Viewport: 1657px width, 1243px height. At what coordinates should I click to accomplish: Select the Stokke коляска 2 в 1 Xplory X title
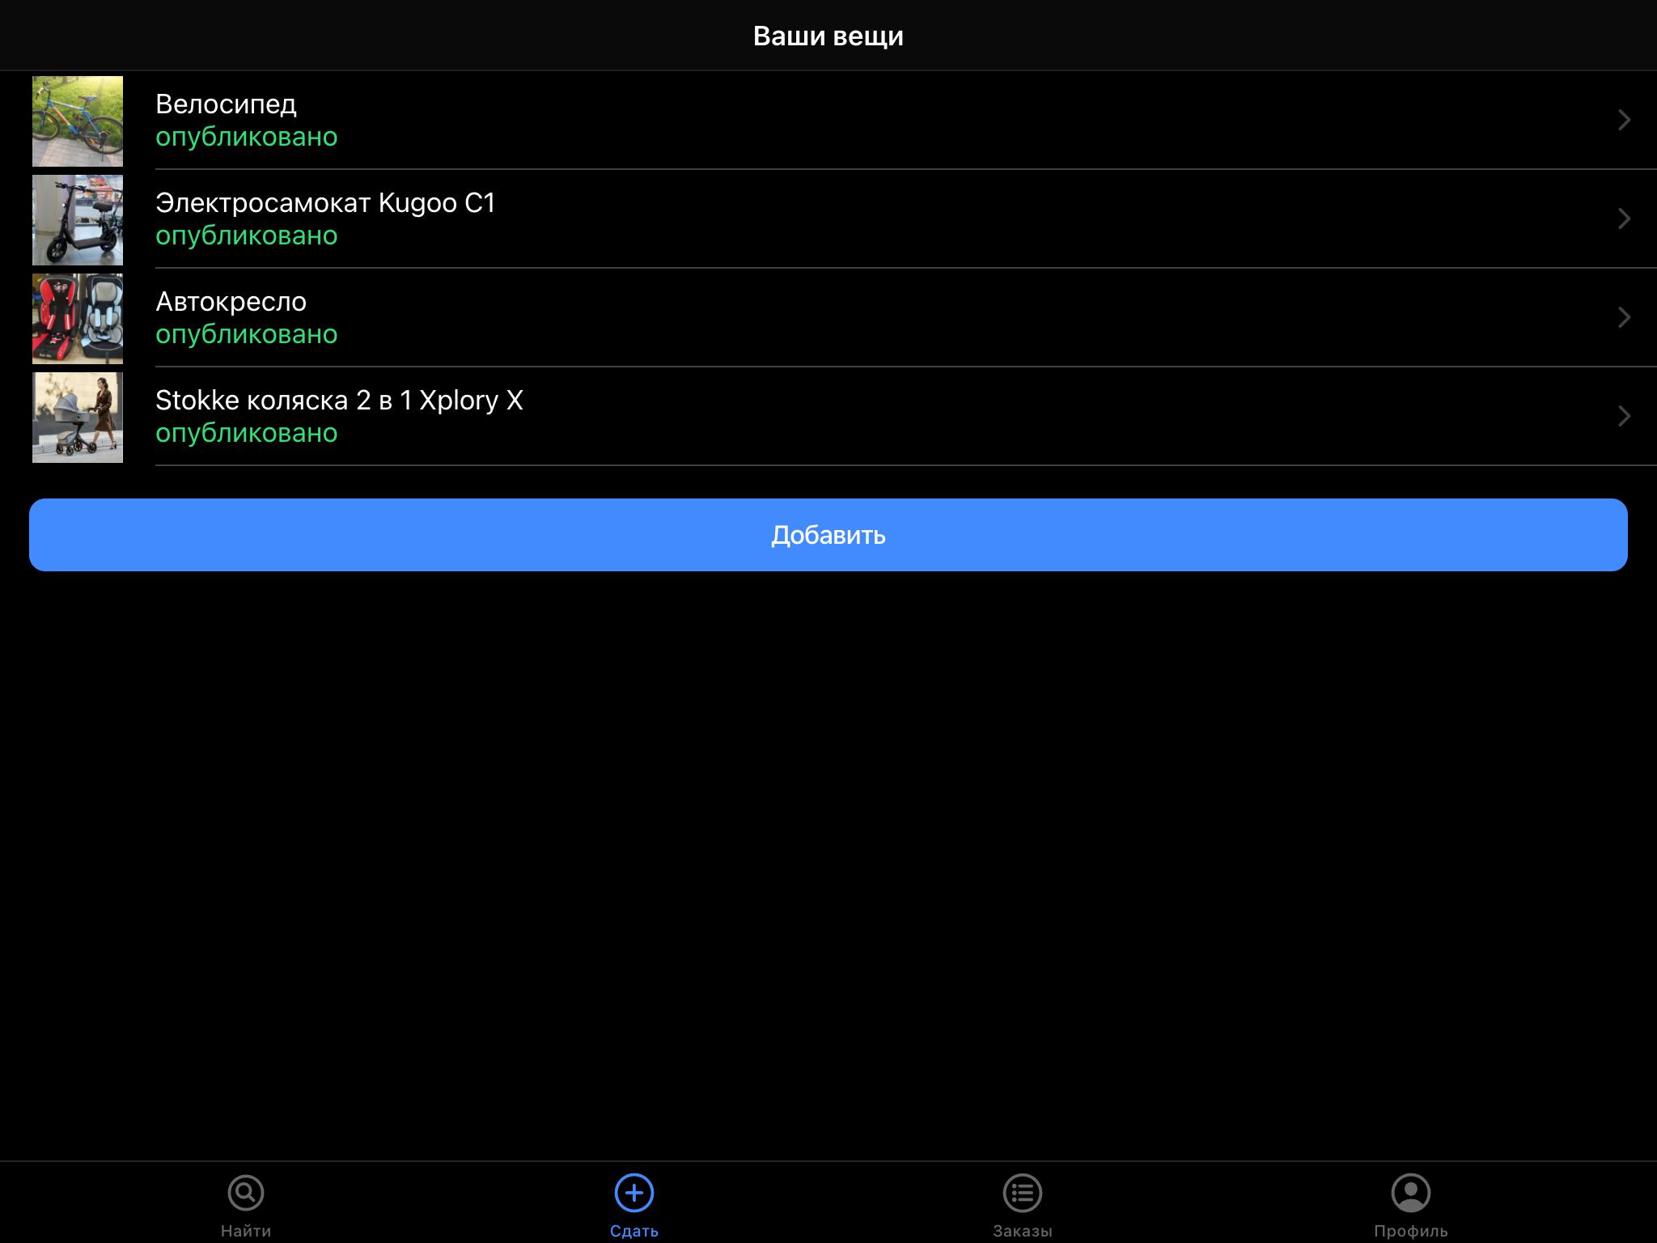point(339,401)
